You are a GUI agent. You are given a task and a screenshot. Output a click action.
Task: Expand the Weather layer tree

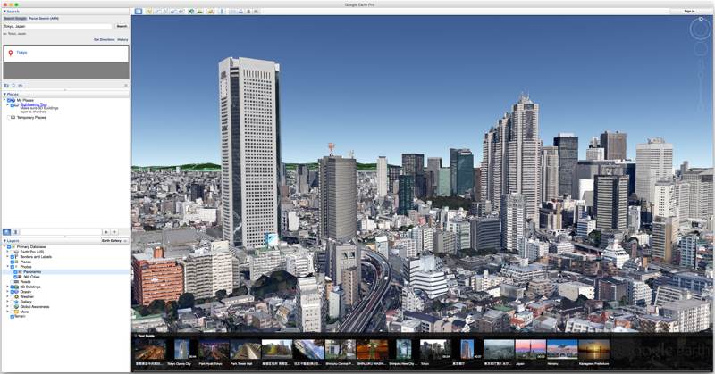(x=7, y=297)
